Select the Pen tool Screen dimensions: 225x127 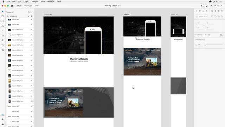(2, 36)
